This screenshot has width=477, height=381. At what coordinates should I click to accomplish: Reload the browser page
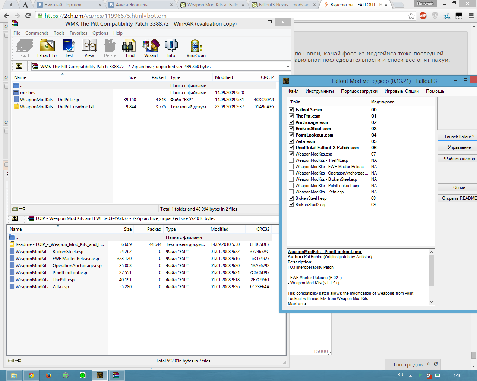[x=28, y=16]
